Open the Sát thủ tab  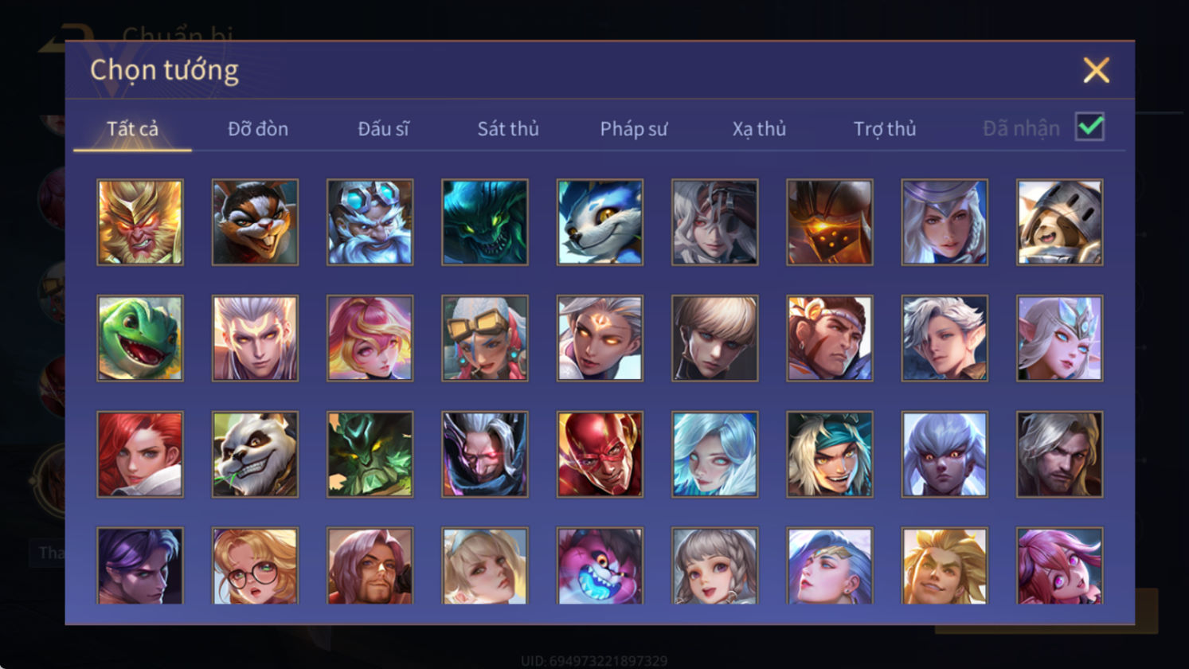508,128
